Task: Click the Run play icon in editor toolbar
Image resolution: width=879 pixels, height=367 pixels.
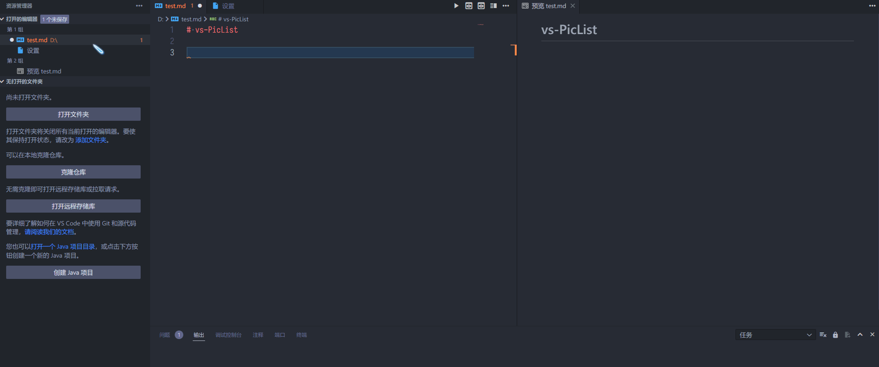Action: (x=456, y=6)
